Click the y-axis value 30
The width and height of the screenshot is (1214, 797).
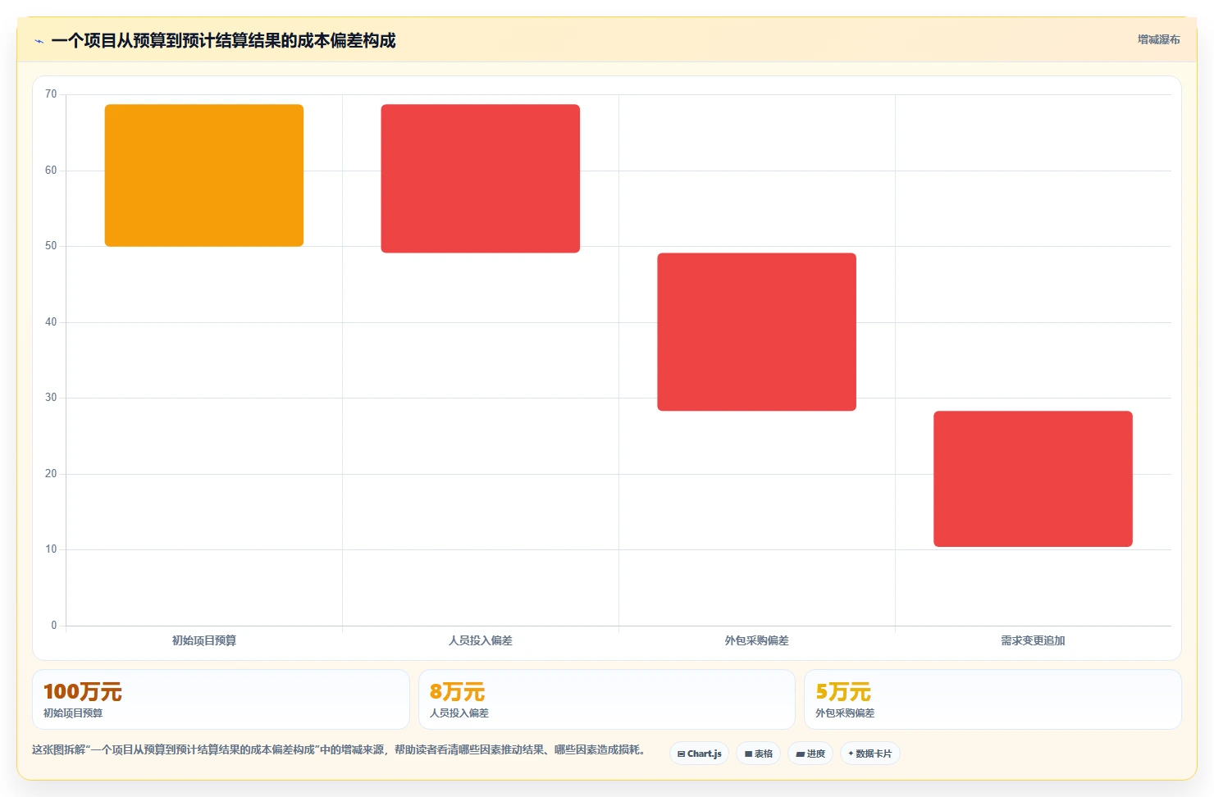pyautogui.click(x=51, y=398)
